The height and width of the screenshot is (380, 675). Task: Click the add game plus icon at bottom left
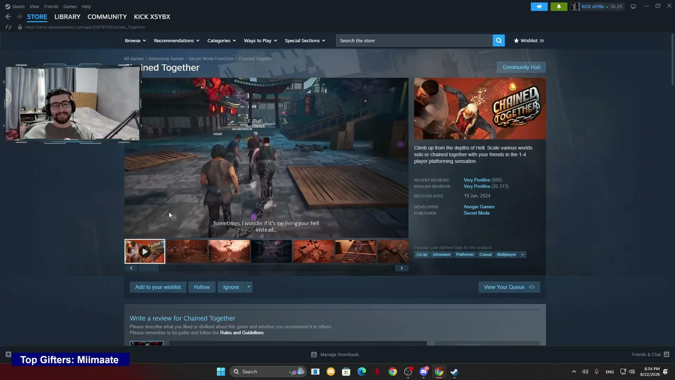[8, 355]
